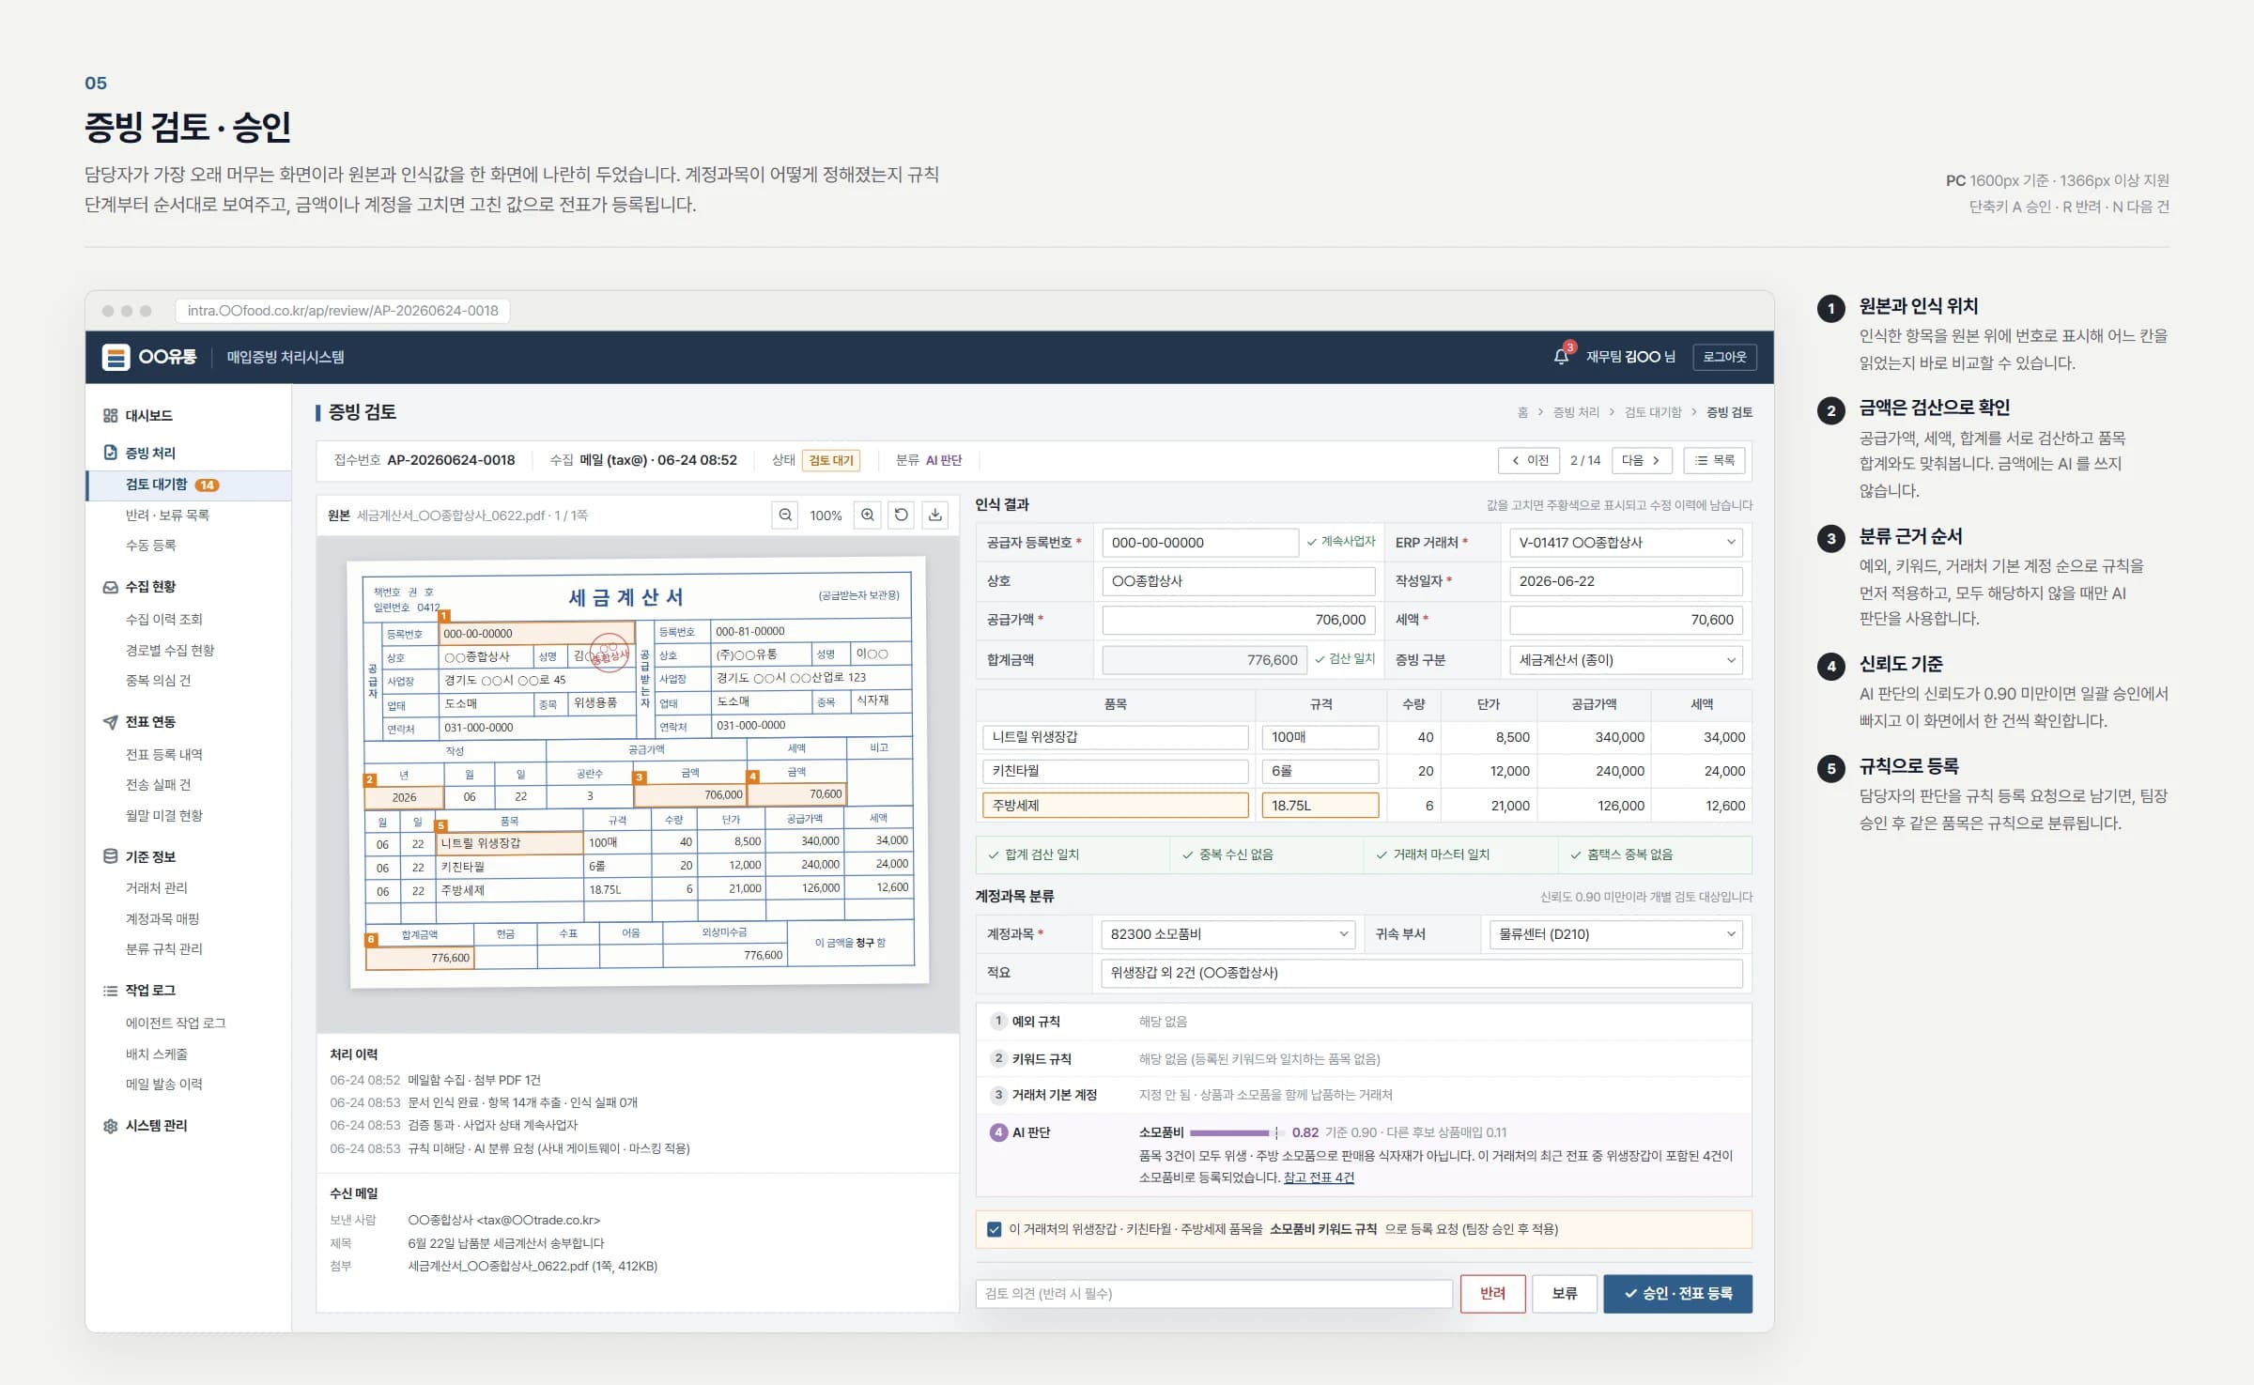The width and height of the screenshot is (2254, 1385).
Task: Open 대시보드 from the sidebar
Action: [x=148, y=415]
